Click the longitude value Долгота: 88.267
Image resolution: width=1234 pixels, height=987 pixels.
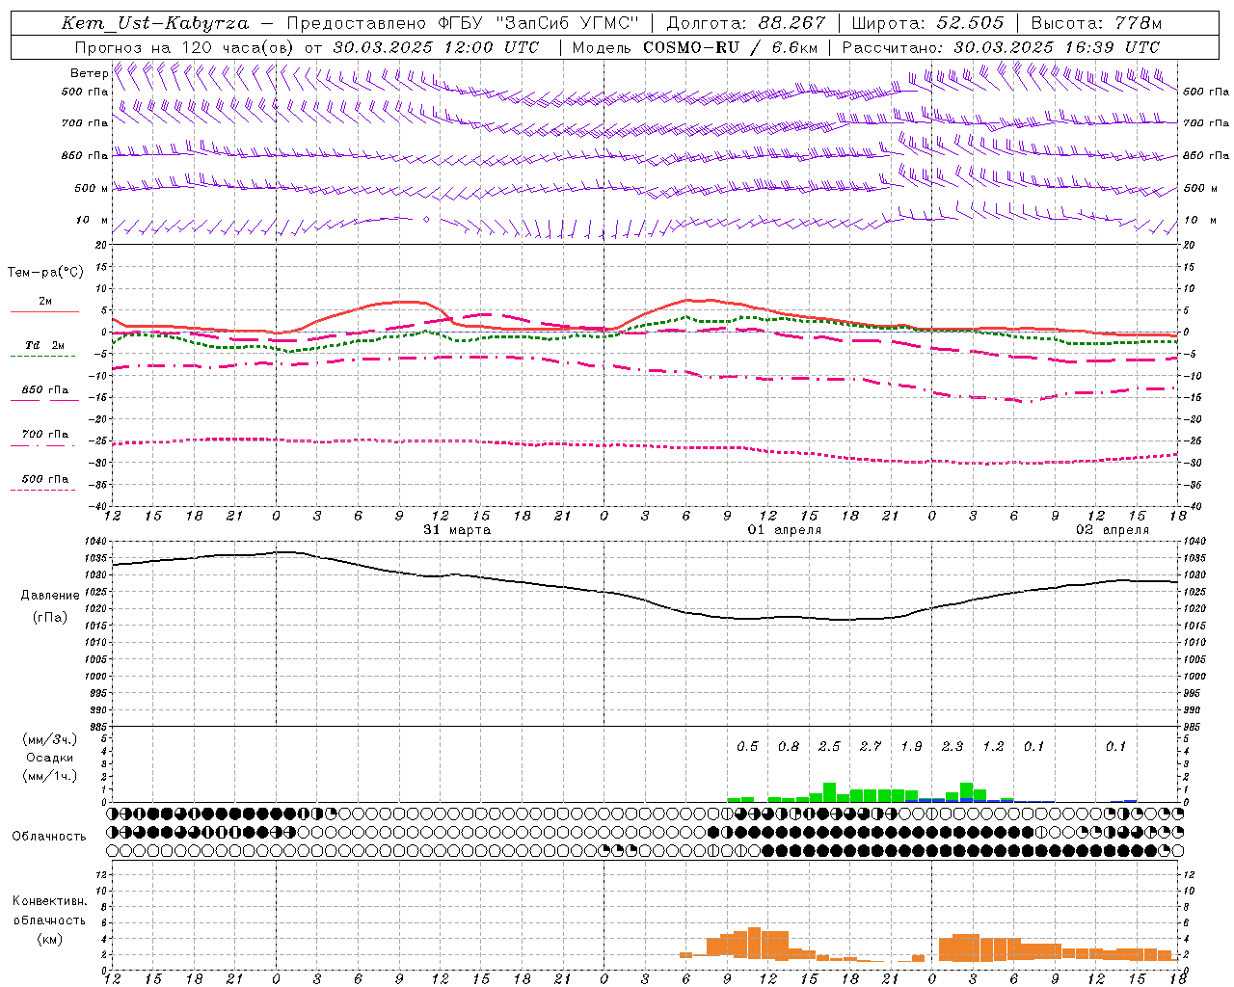click(745, 23)
